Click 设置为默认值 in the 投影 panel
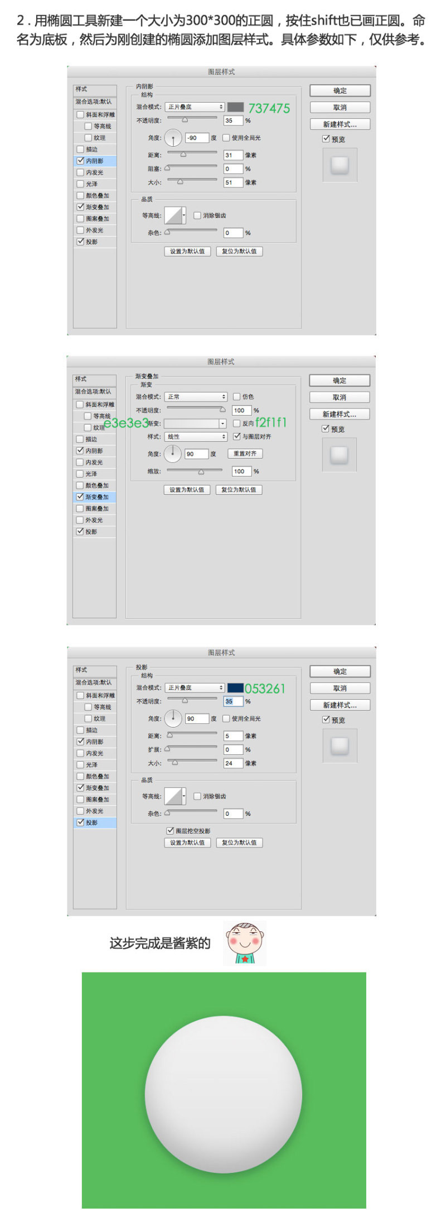Screen dimensions: 446x1222 pyautogui.click(x=187, y=843)
